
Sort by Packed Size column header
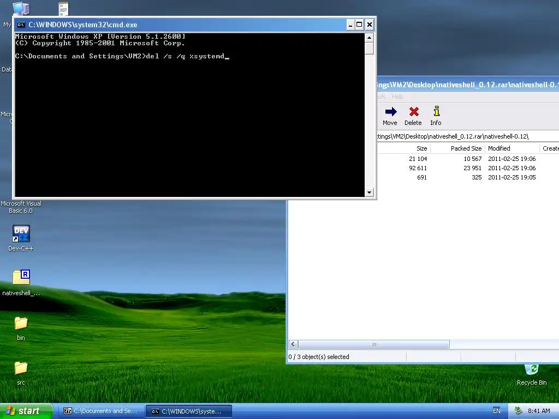pos(458,148)
